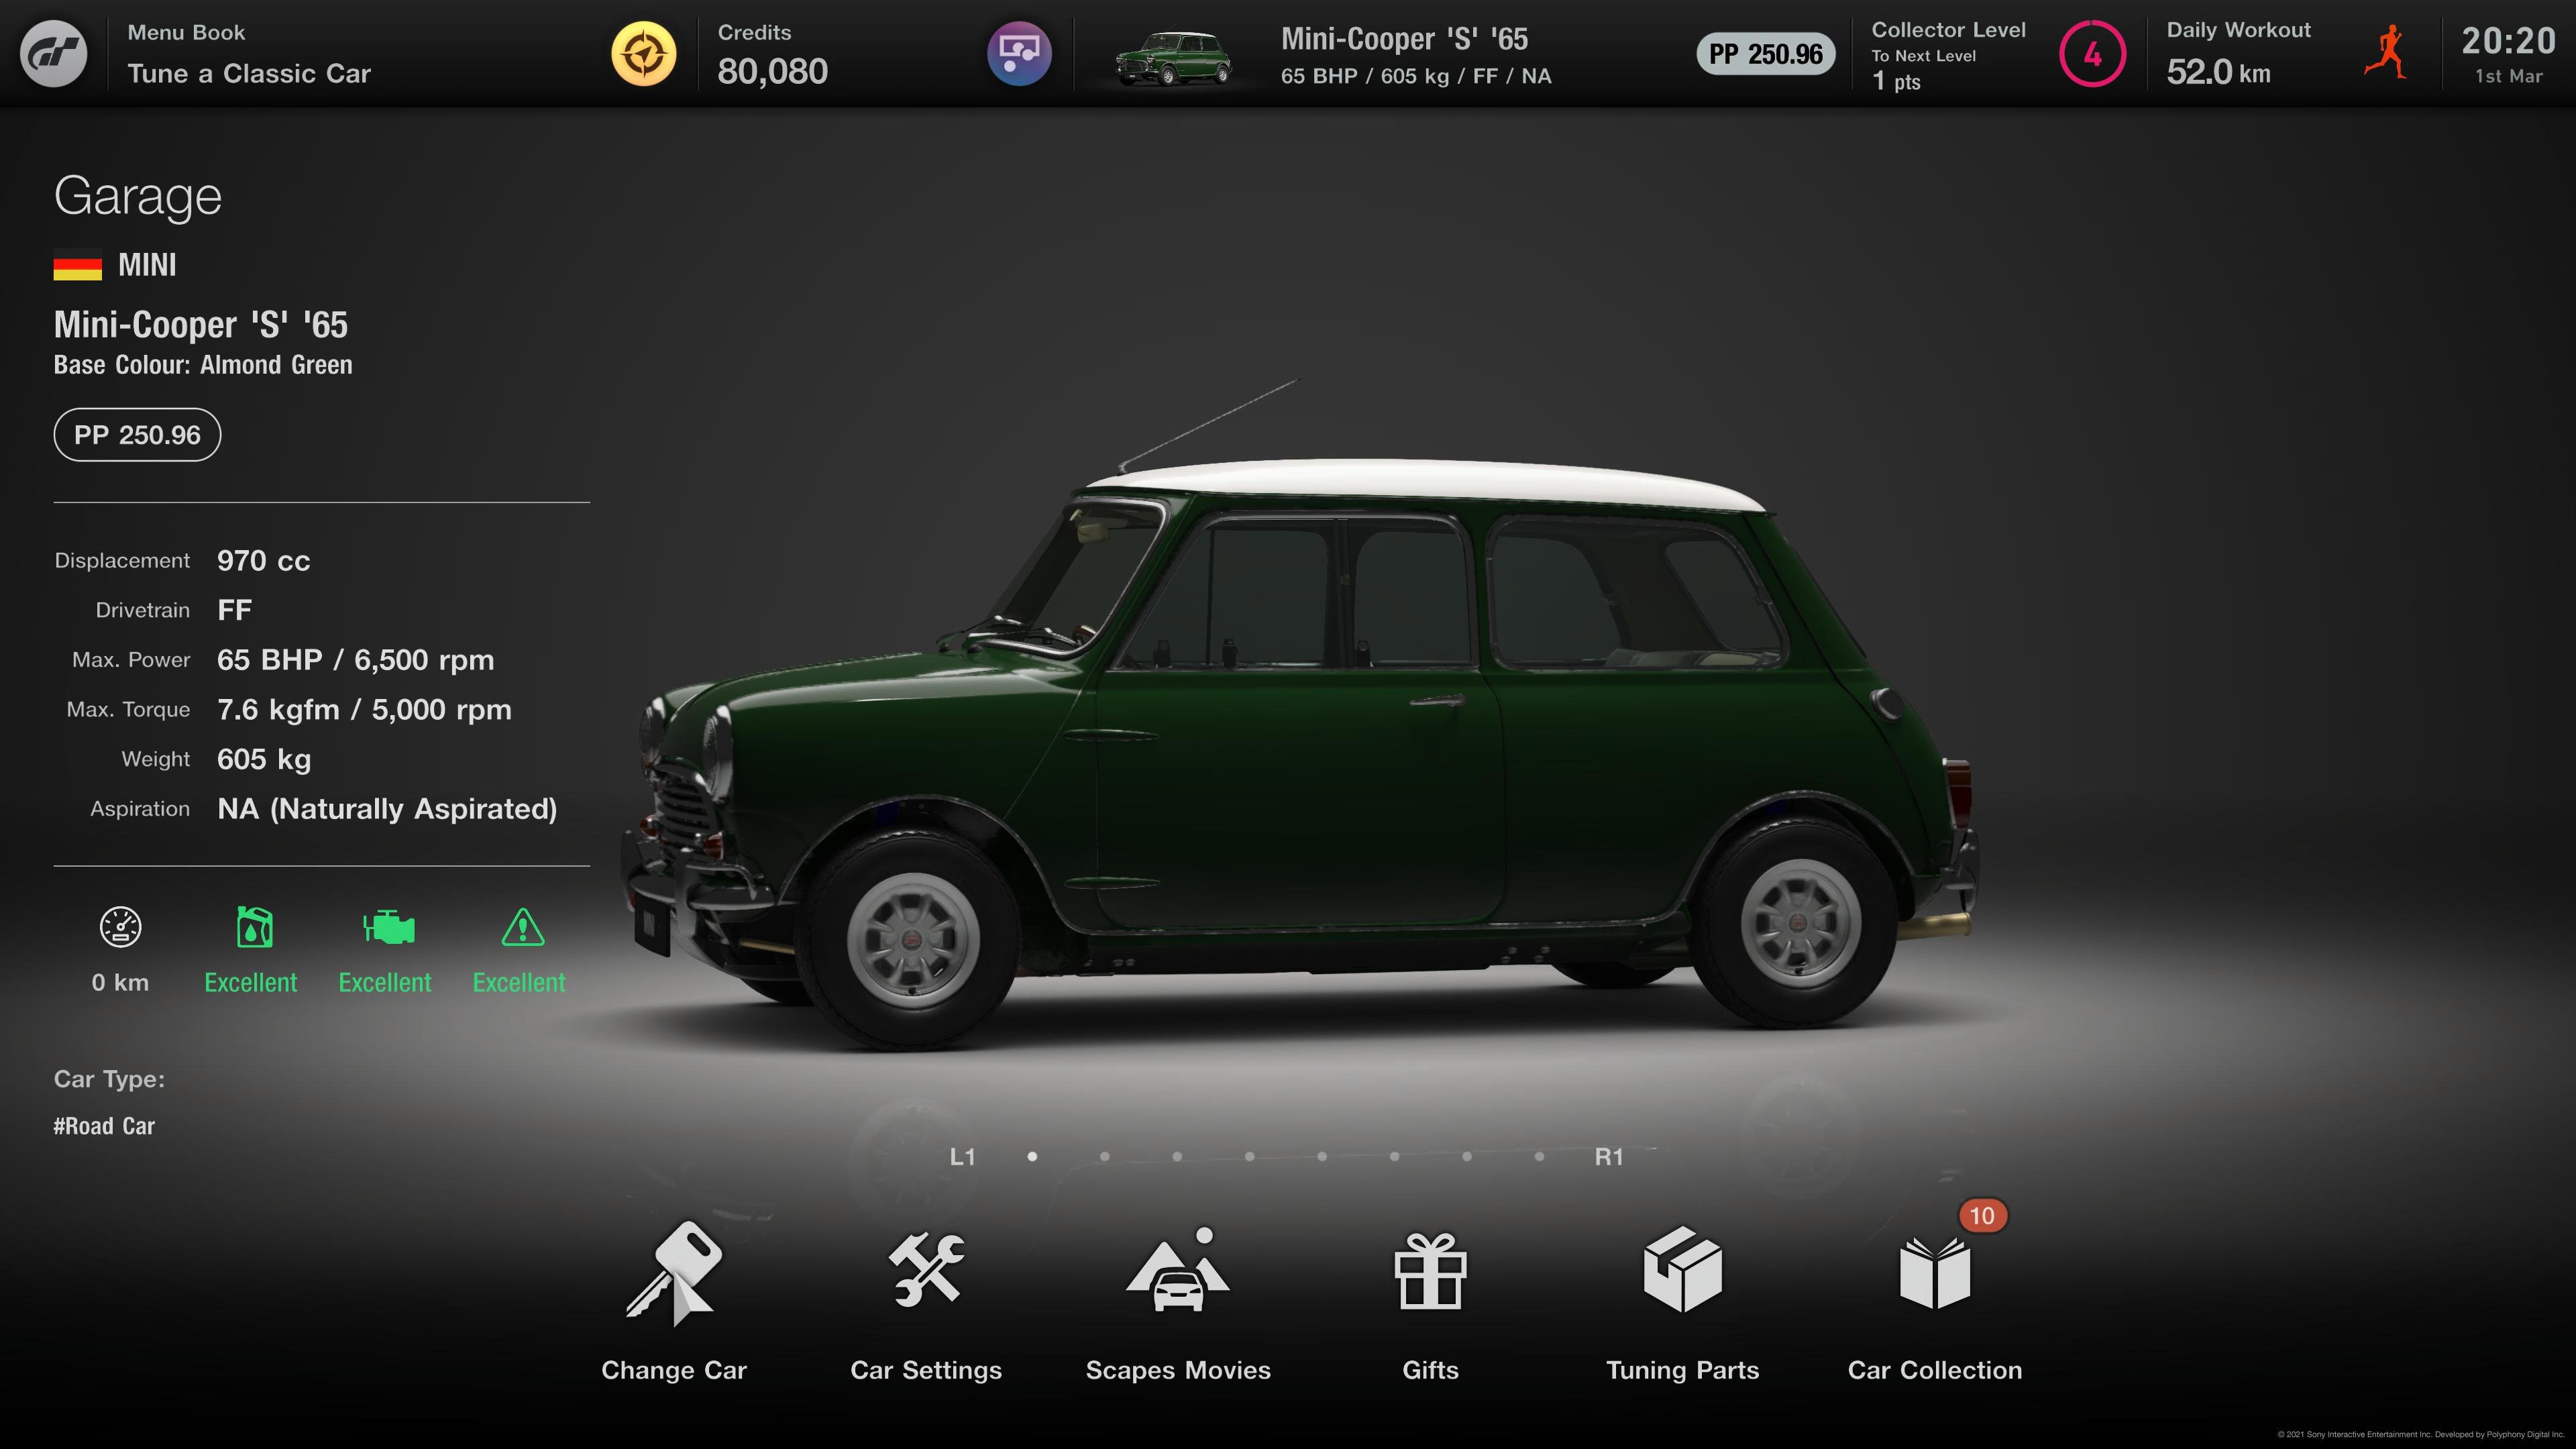Click the Credits 80,080 value
This screenshot has width=2576, height=1449.
coord(772,71)
